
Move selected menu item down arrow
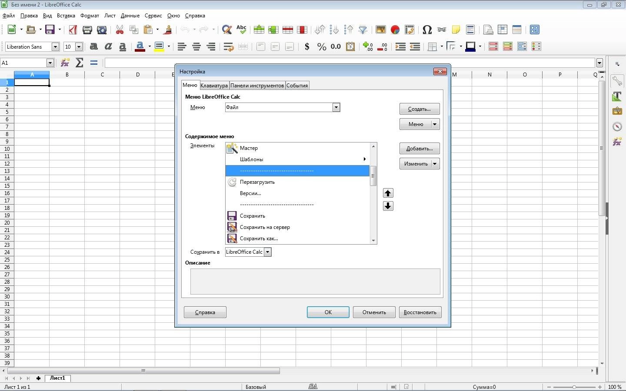click(388, 206)
